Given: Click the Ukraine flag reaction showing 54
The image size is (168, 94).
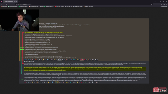Looking at the screenshot, I should point(26,60).
